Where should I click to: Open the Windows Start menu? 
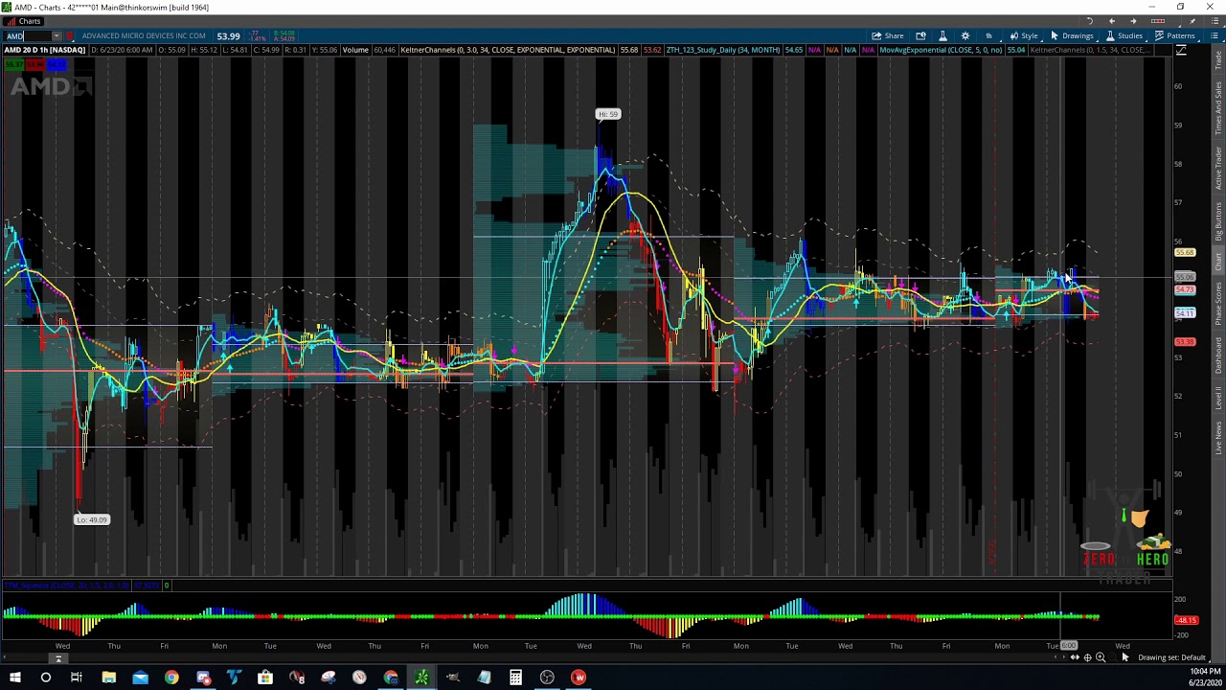pos(14,678)
